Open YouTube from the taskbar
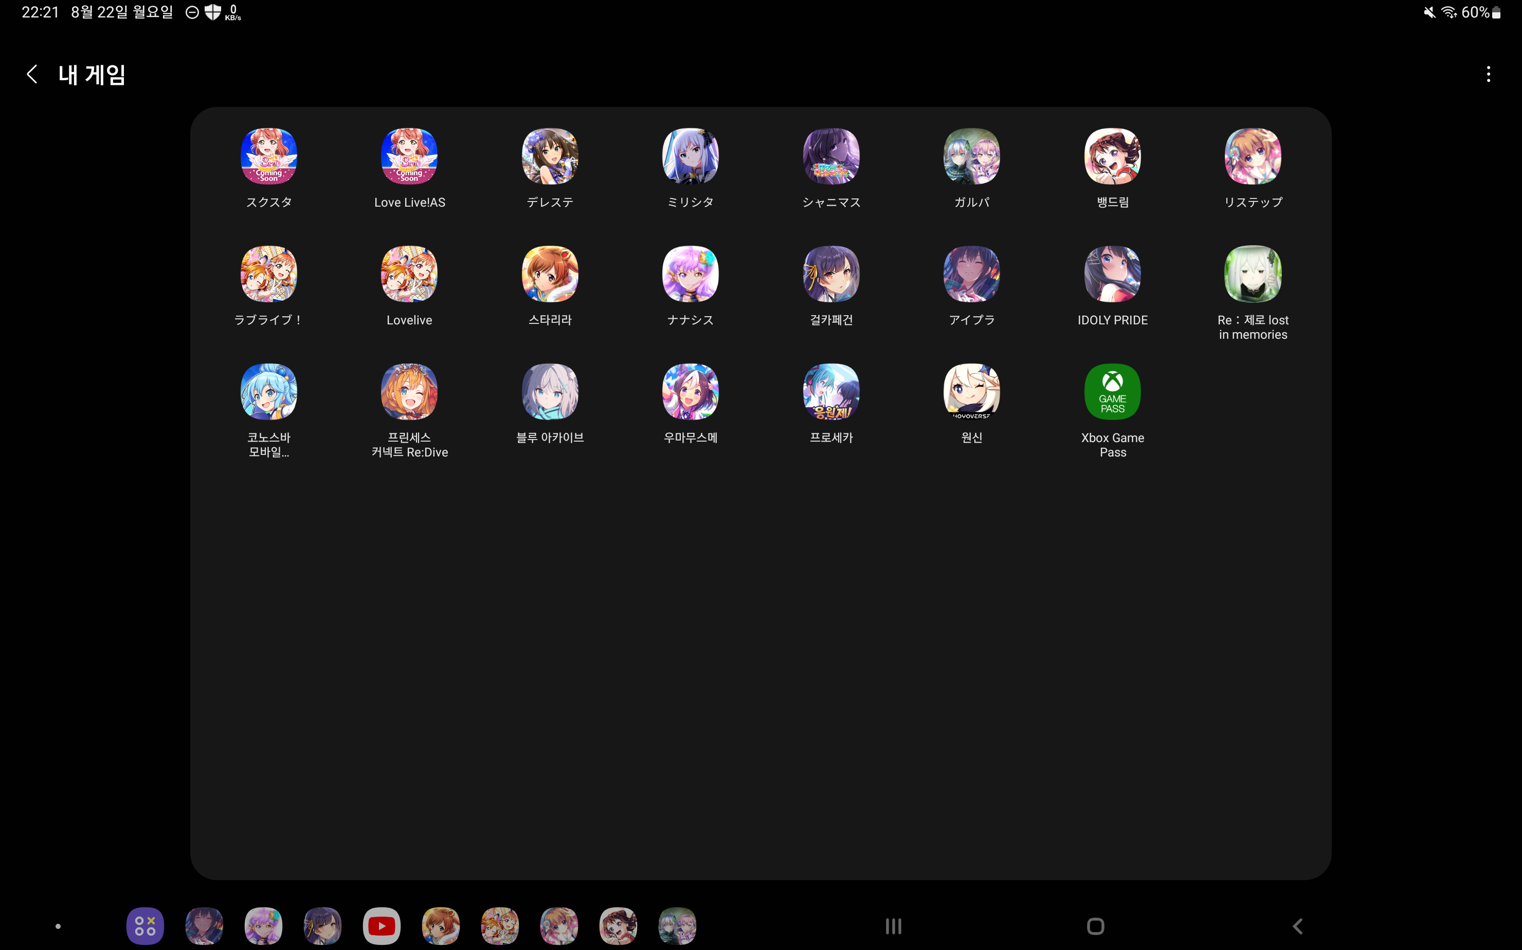The image size is (1522, 950). click(382, 926)
